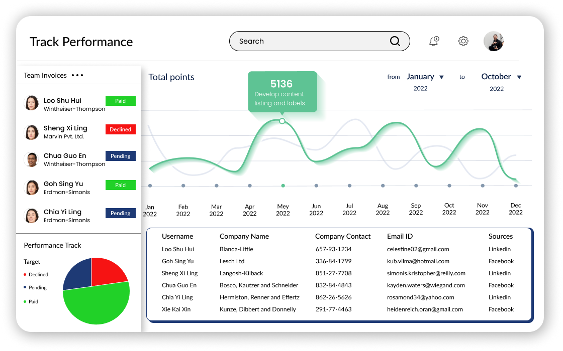Click email celestine02@gmail.com

(x=418, y=249)
